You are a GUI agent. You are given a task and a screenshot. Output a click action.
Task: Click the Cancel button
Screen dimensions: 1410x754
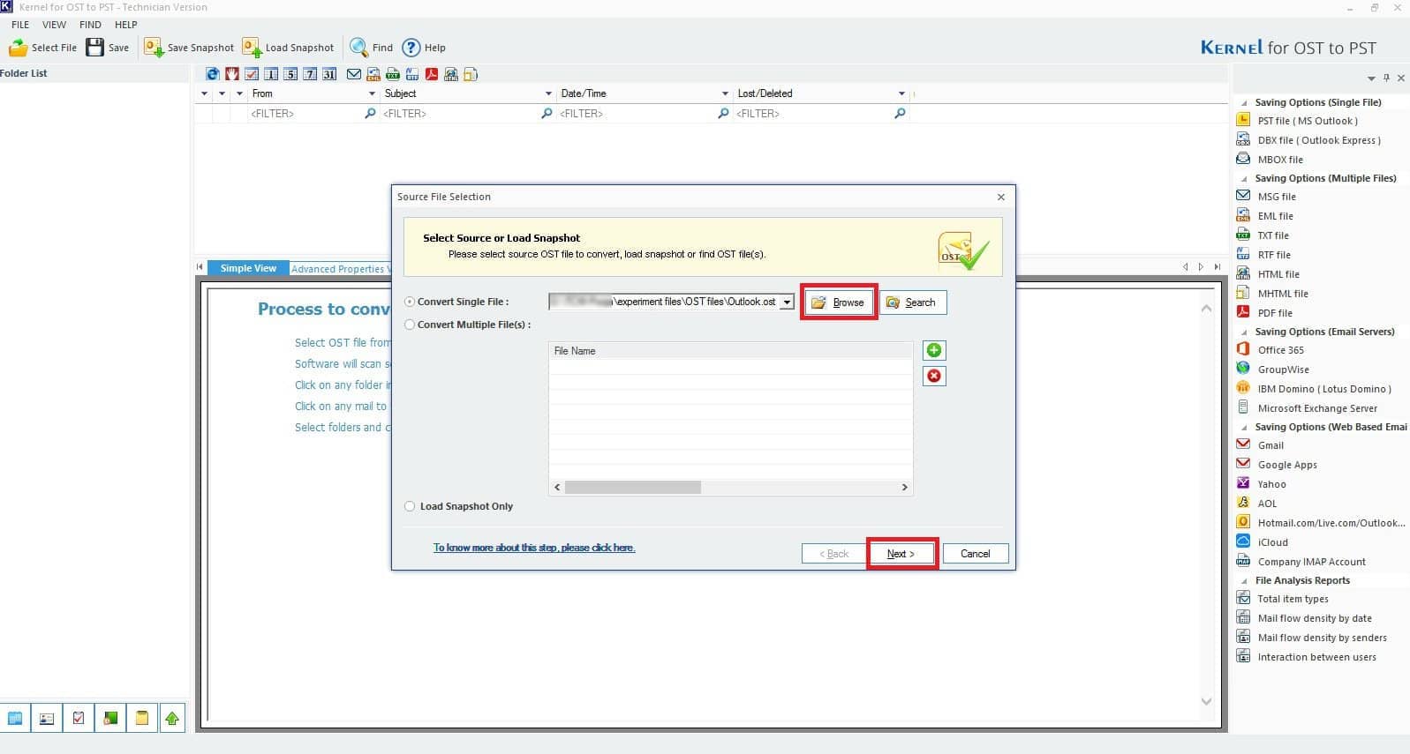[976, 554]
